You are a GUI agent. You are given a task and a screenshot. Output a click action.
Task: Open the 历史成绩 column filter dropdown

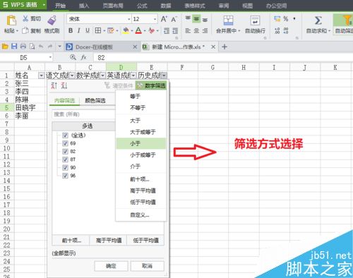click(164, 75)
